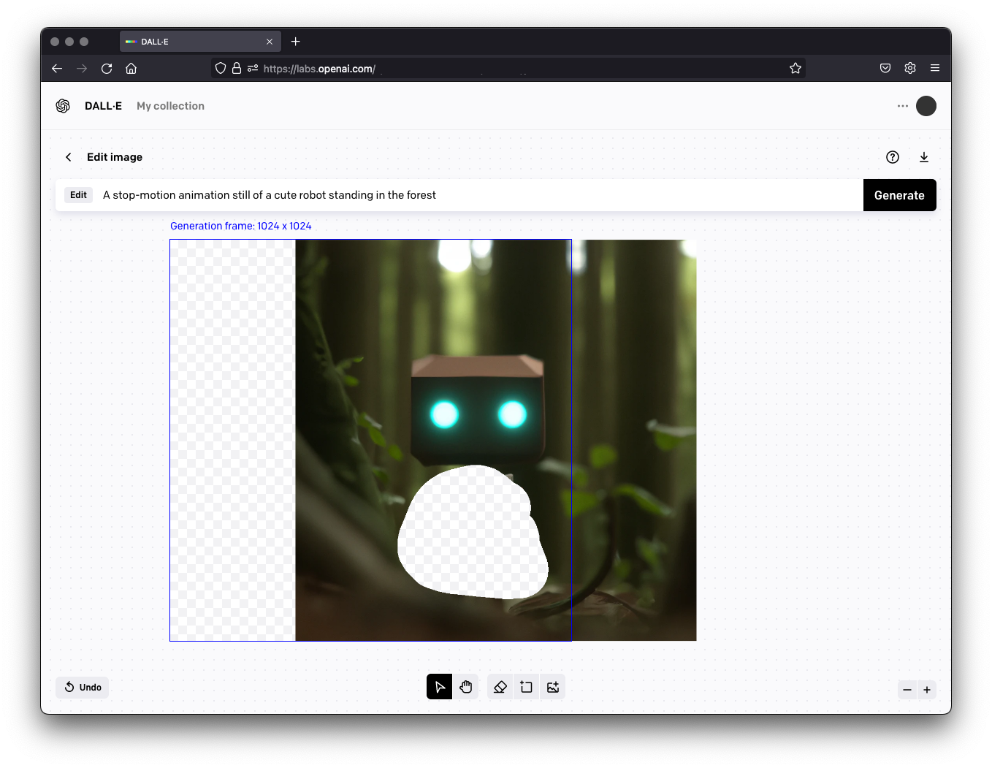Click the Upload image tool
The height and width of the screenshot is (768, 992).
coord(553,687)
